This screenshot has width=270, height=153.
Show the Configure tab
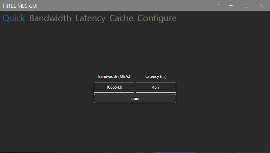(157, 18)
